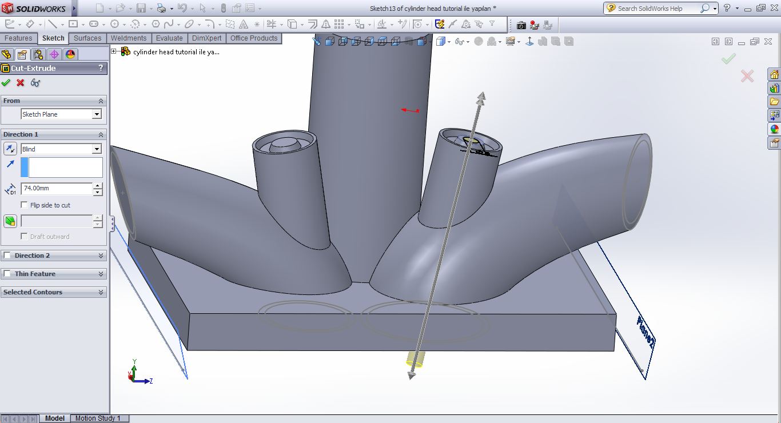Enable the Thin Feature checkbox
The width and height of the screenshot is (781, 423).
[7, 274]
